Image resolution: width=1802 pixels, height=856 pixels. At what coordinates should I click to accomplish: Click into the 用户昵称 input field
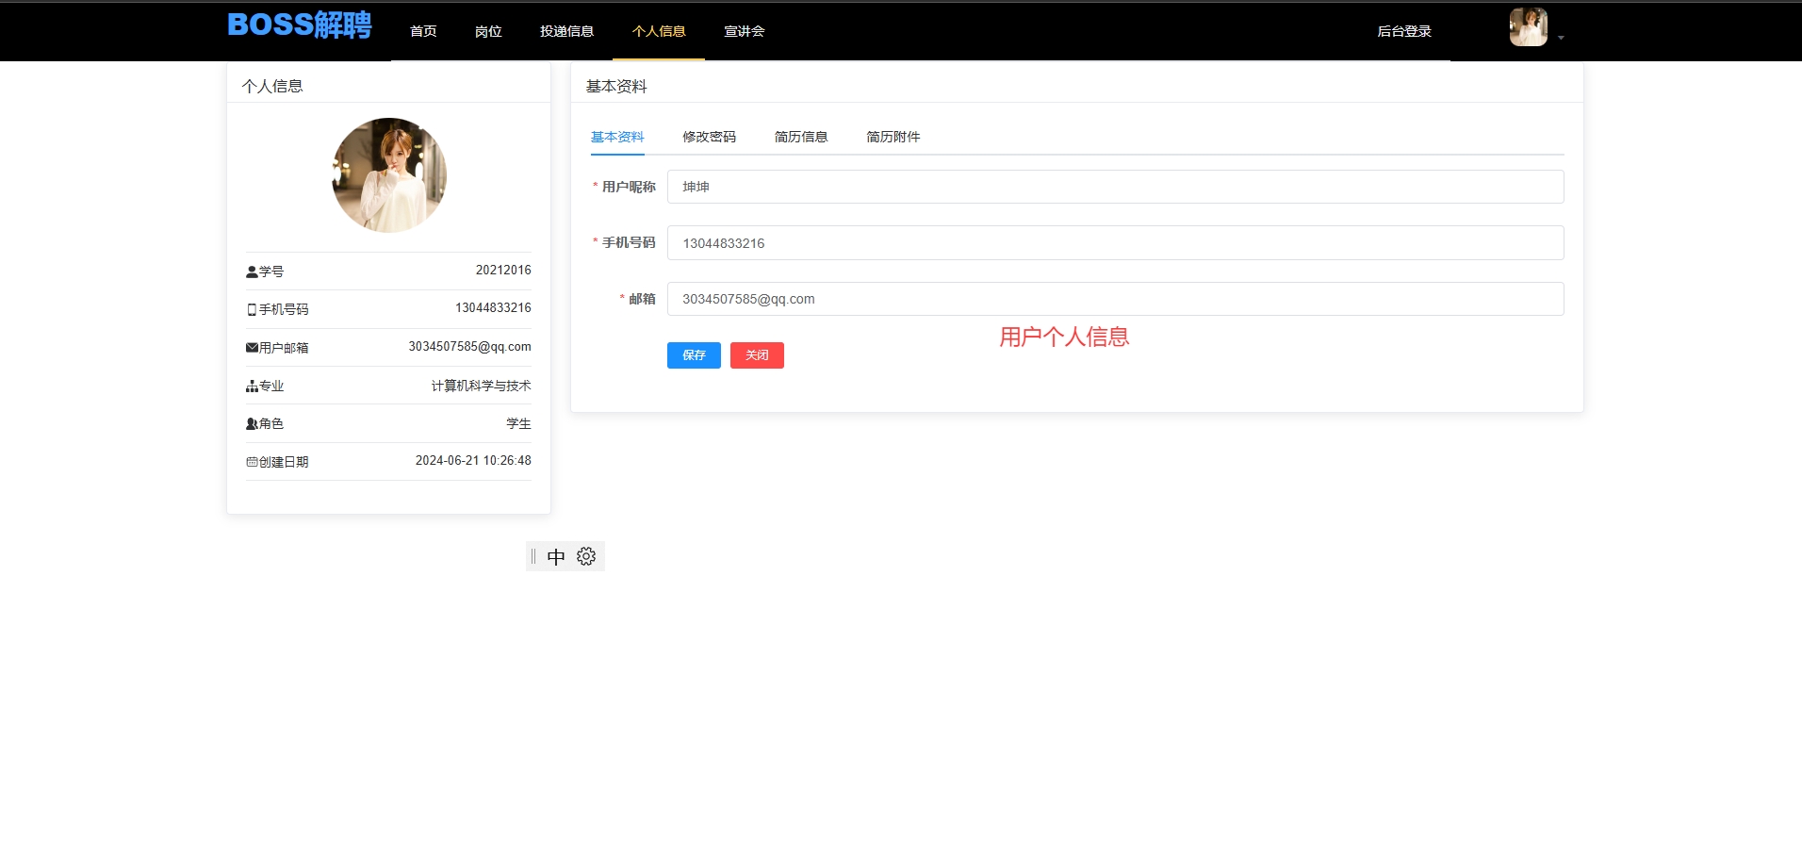(1115, 187)
